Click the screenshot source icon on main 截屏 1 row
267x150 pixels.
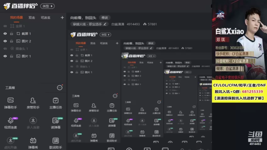point(18,34)
